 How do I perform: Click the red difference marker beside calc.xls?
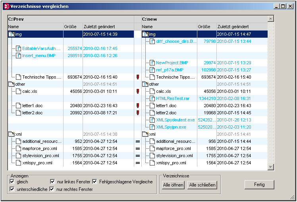[138, 91]
